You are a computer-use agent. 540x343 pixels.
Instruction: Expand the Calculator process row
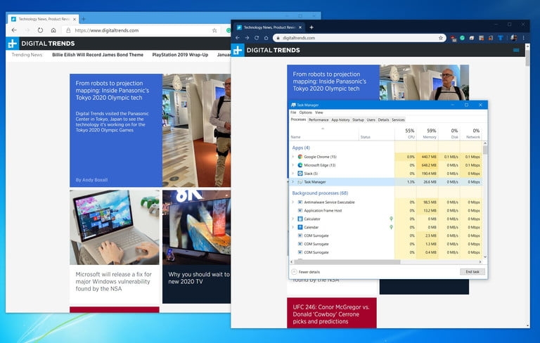coord(293,219)
